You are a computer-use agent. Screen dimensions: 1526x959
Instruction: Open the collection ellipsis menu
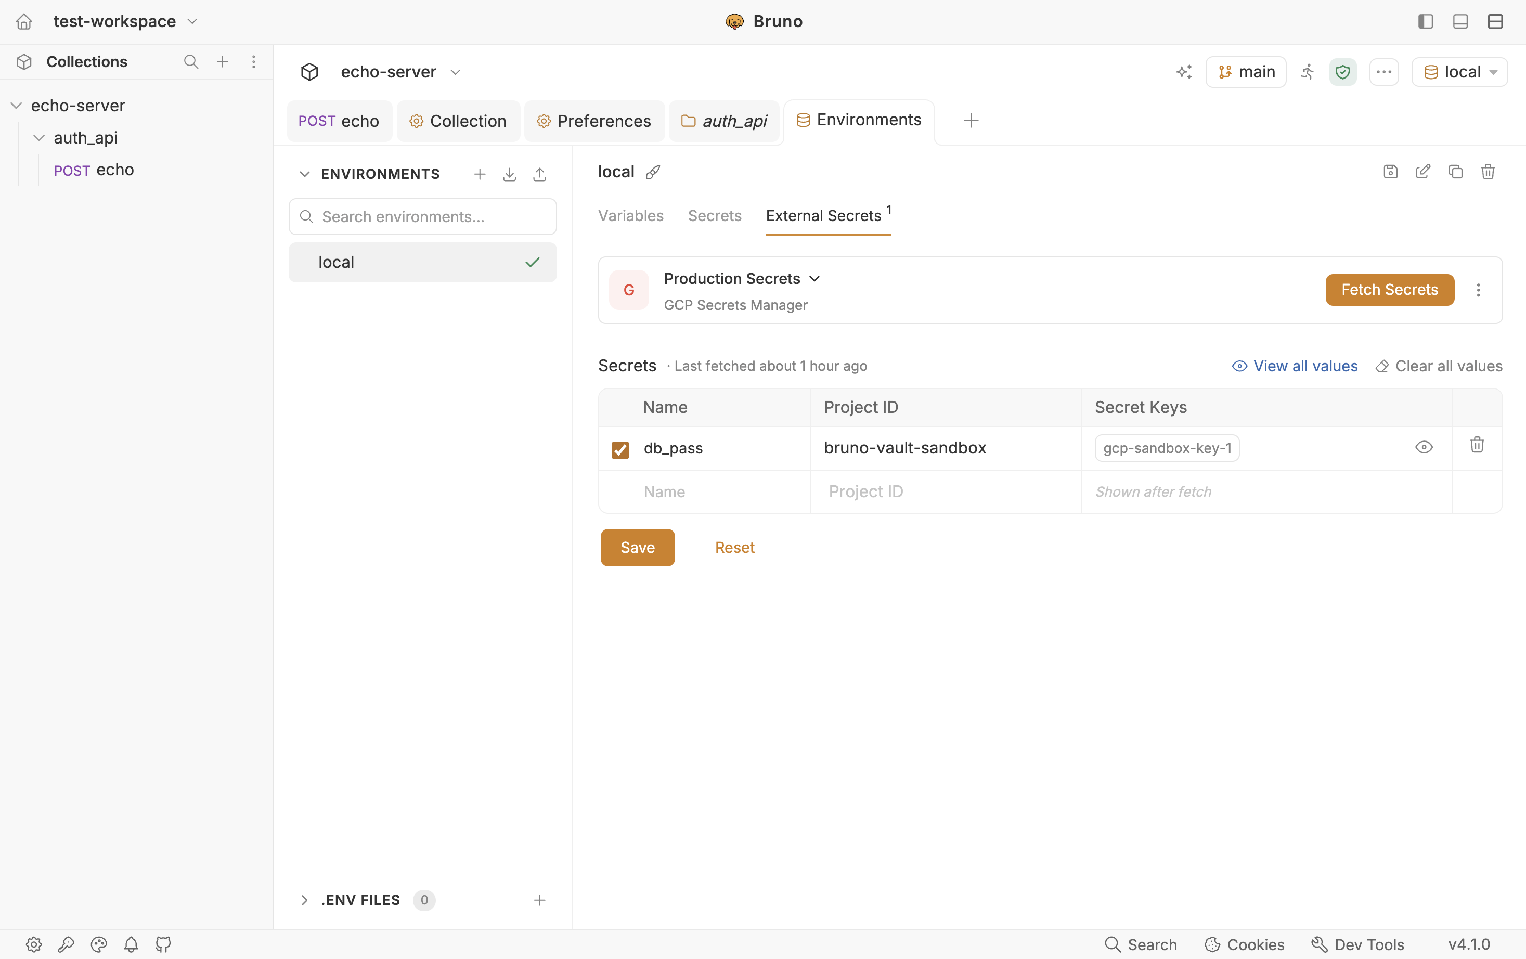(1384, 72)
